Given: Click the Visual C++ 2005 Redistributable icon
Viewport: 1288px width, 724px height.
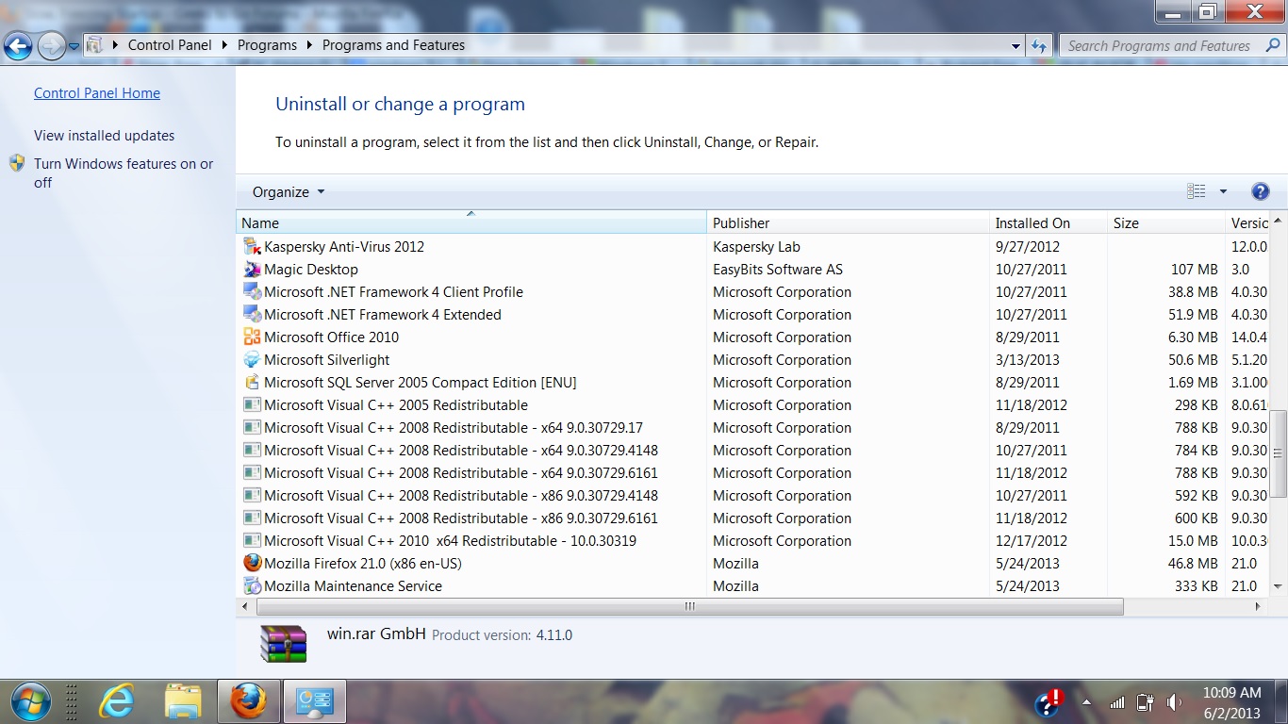Looking at the screenshot, I should coord(252,405).
